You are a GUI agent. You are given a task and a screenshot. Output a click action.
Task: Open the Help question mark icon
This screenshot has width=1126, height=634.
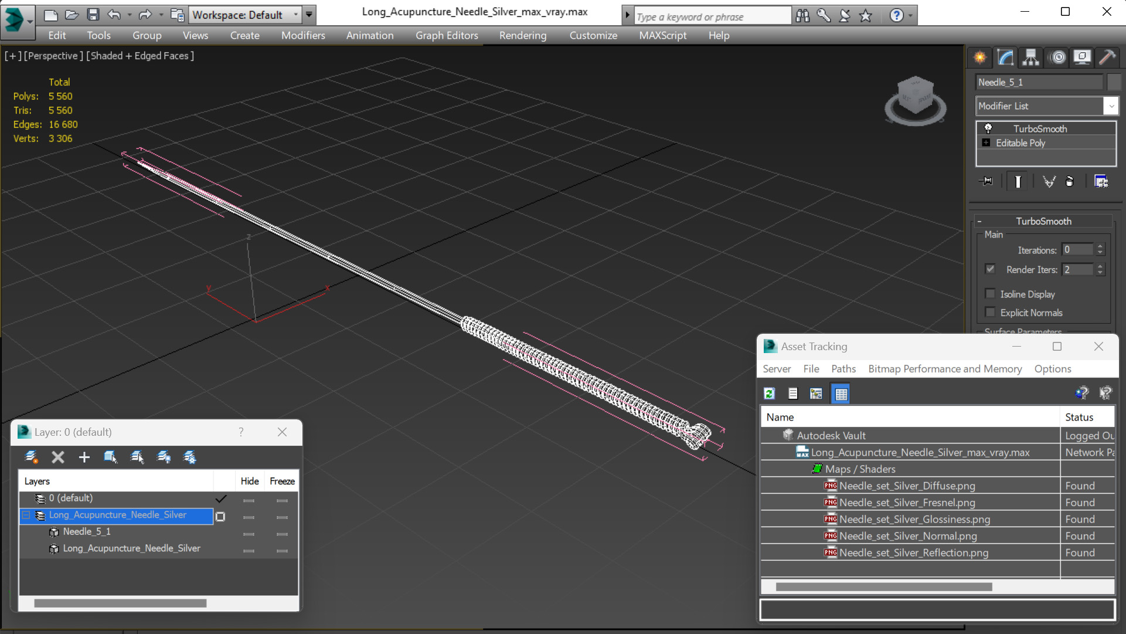pyautogui.click(x=896, y=16)
